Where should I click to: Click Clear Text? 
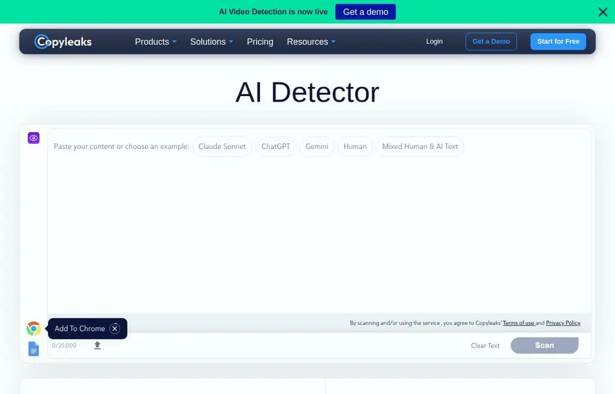485,346
